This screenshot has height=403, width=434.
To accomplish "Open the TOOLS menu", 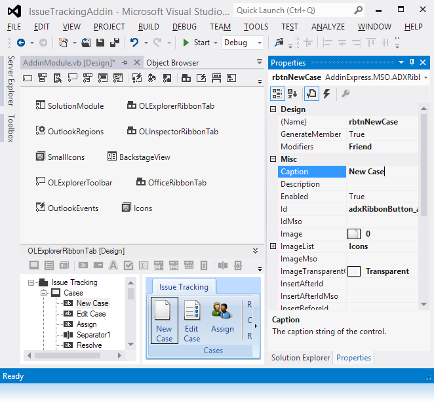I will click(256, 27).
